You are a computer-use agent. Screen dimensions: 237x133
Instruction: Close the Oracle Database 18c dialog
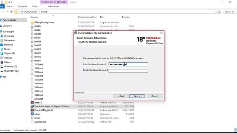click(x=161, y=33)
